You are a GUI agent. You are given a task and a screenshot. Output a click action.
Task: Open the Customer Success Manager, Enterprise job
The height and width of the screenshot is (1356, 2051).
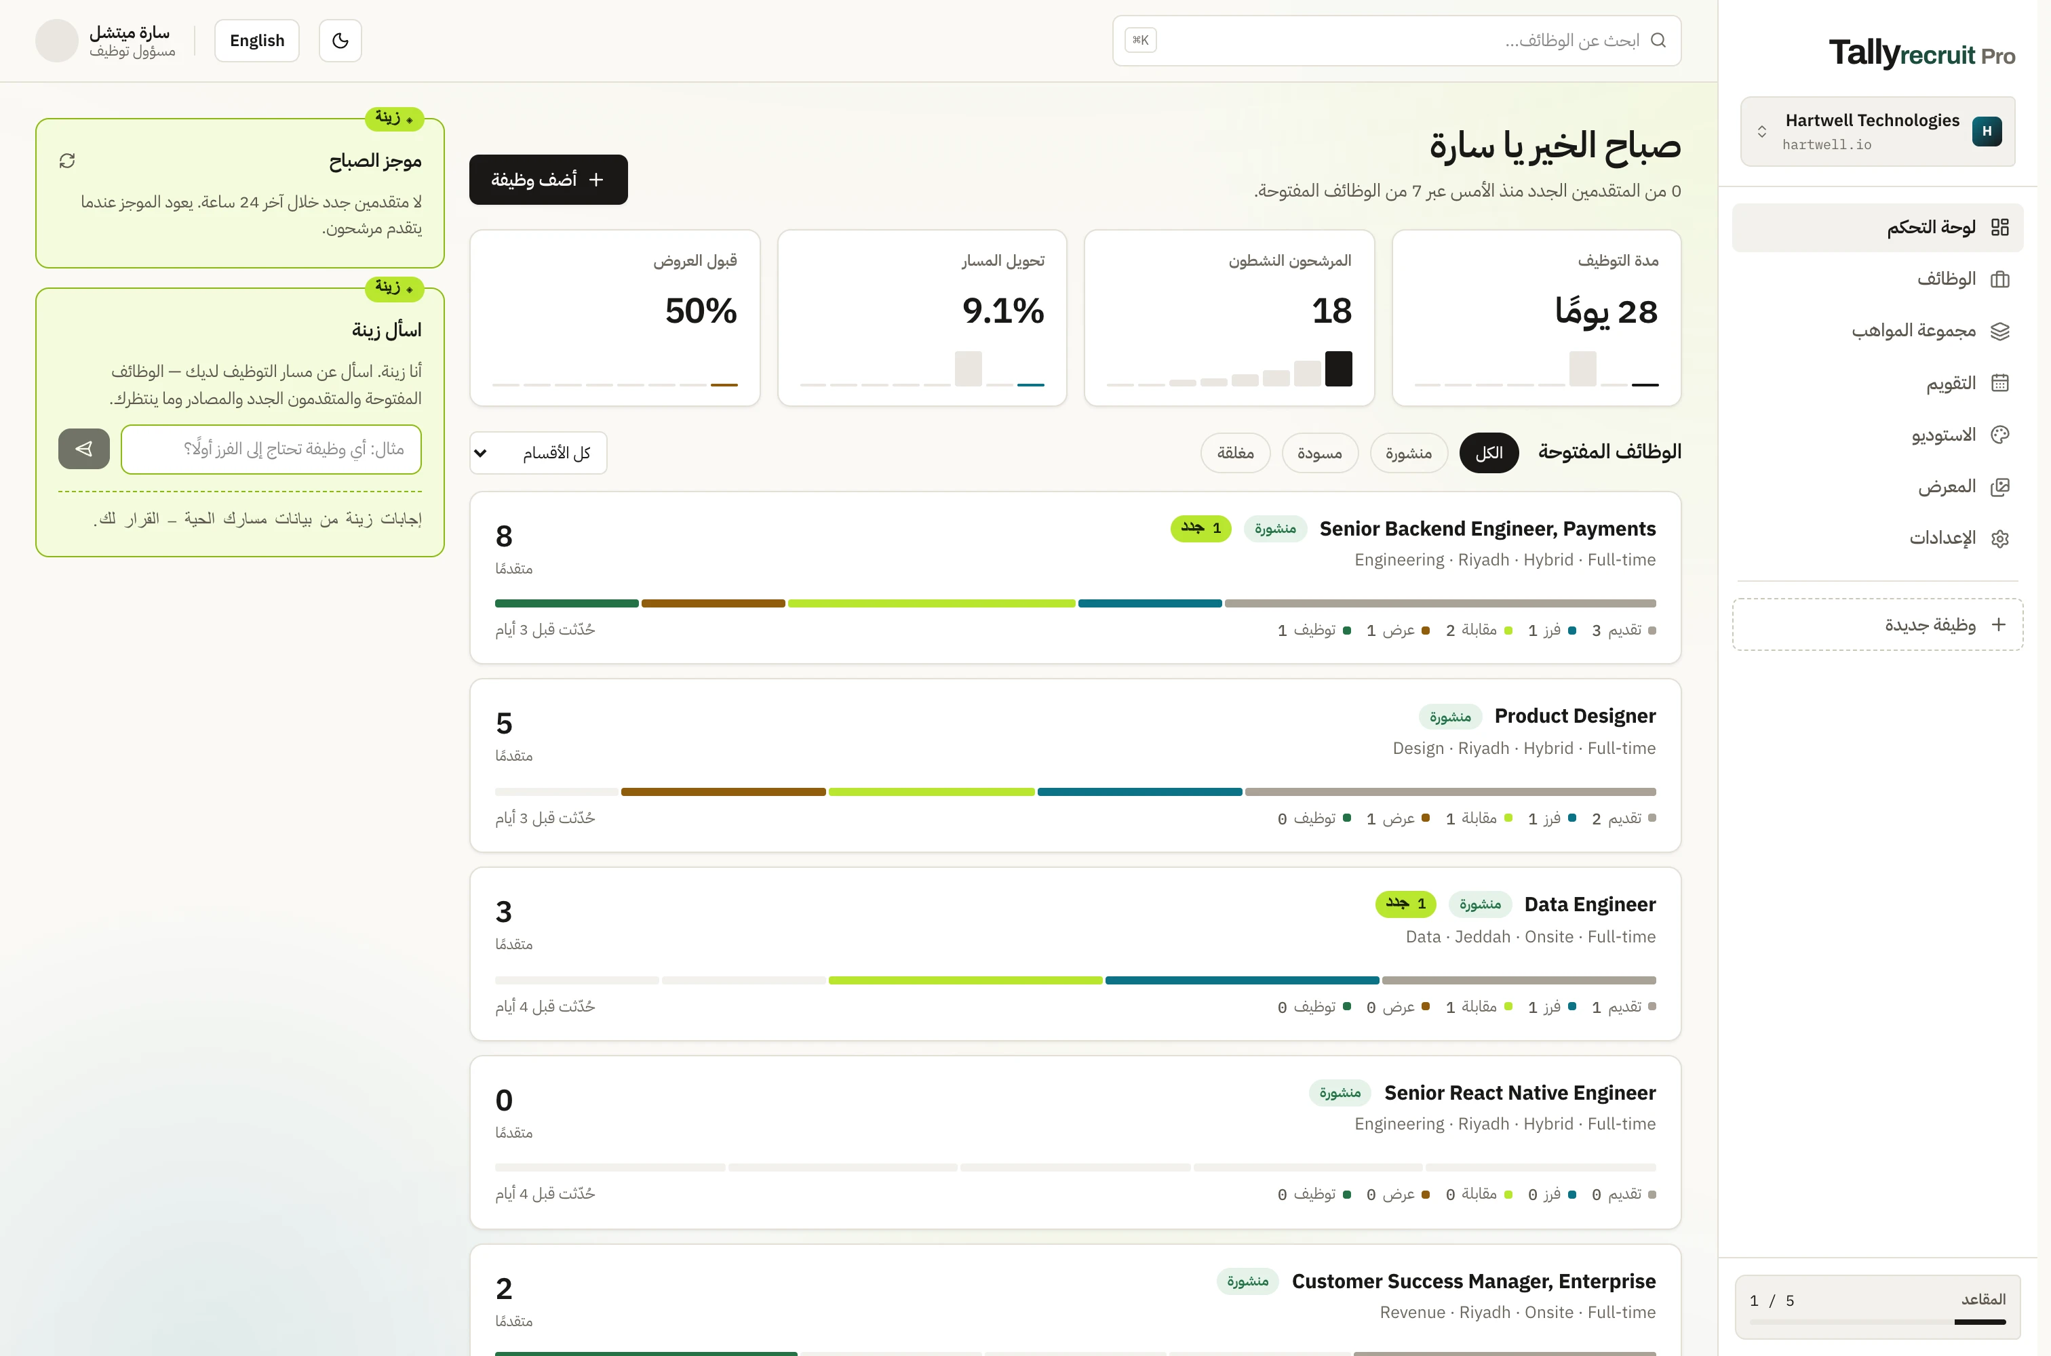[1075, 1300]
